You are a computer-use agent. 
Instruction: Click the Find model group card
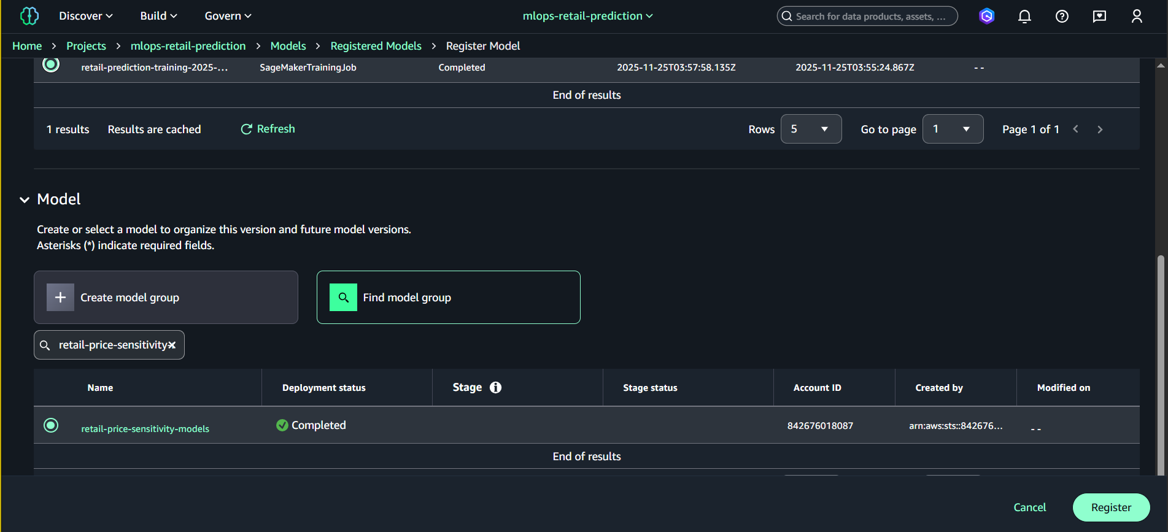449,298
